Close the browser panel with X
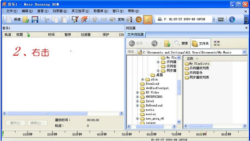The width and height of the screenshot is (250, 141). pyautogui.click(x=246, y=28)
